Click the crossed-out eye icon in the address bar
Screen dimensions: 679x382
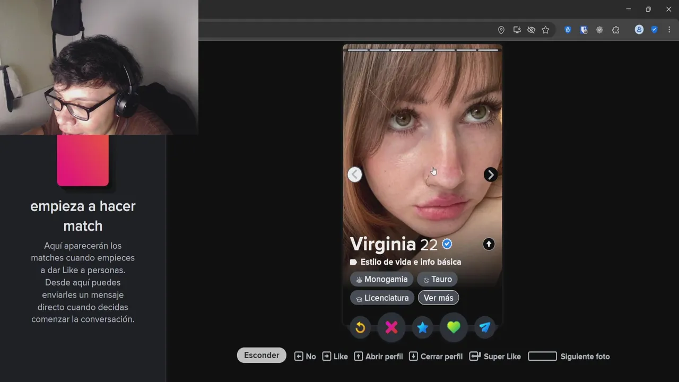531,30
